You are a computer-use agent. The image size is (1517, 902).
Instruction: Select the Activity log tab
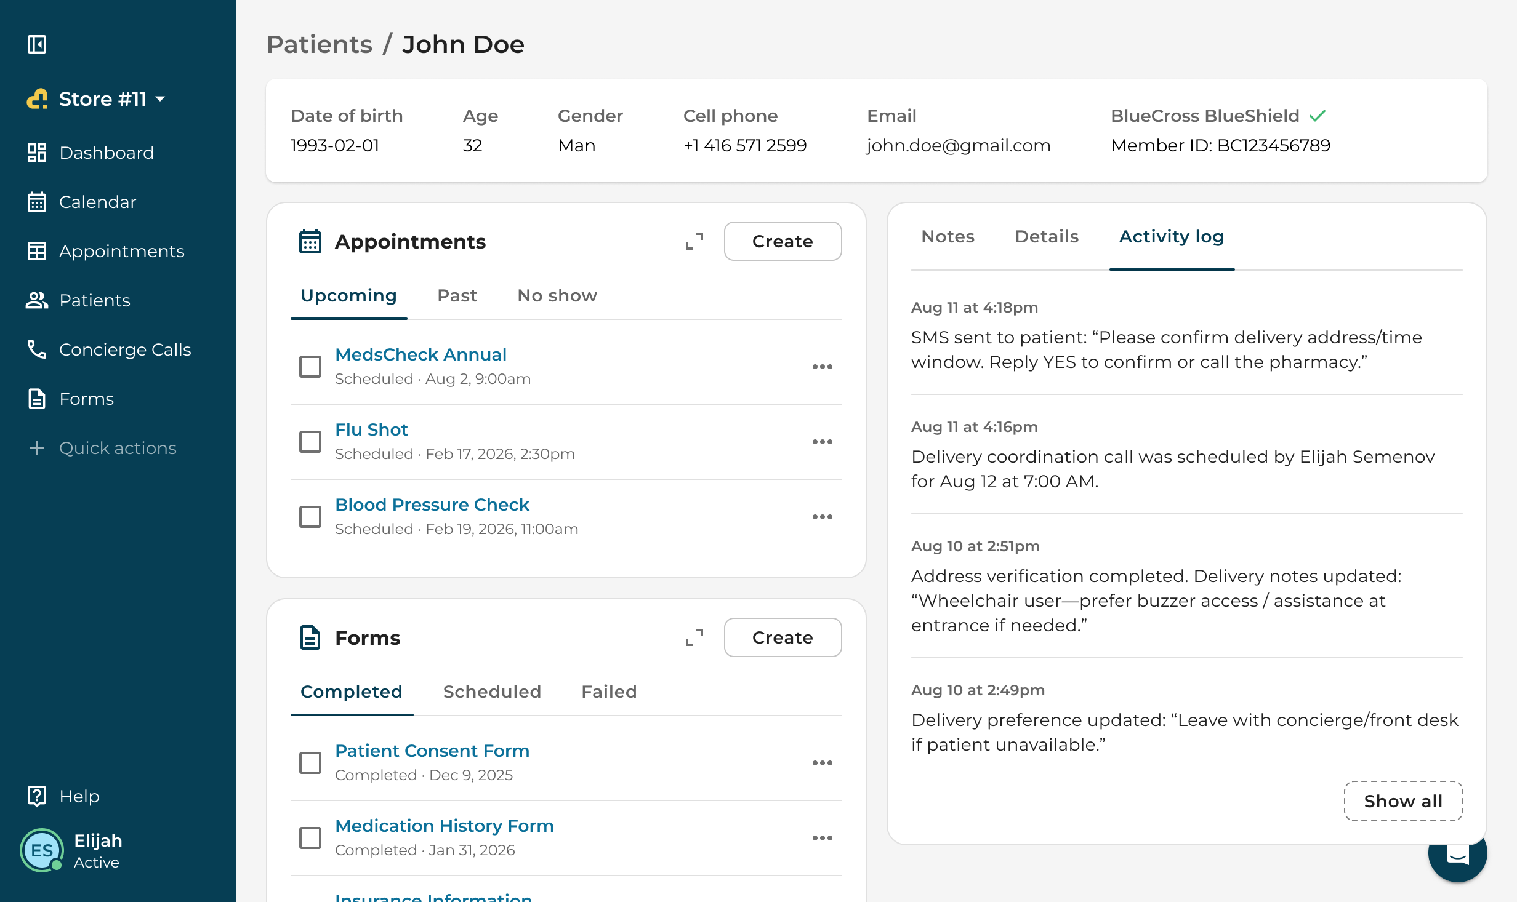click(1171, 237)
